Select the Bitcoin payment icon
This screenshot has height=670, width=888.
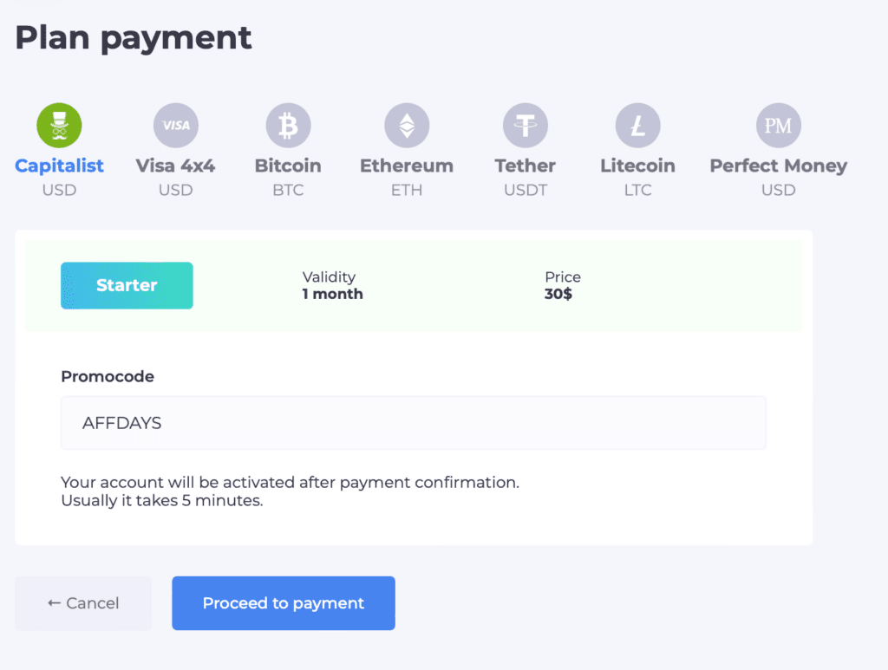click(x=288, y=124)
